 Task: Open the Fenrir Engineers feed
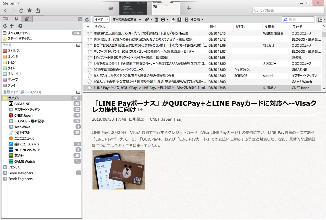(42, 179)
